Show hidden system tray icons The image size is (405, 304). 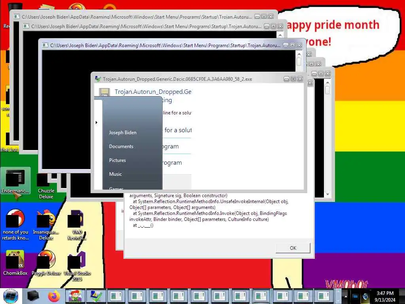pos(346,296)
